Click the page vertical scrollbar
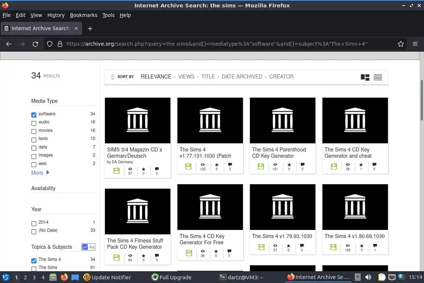 pos(421,100)
